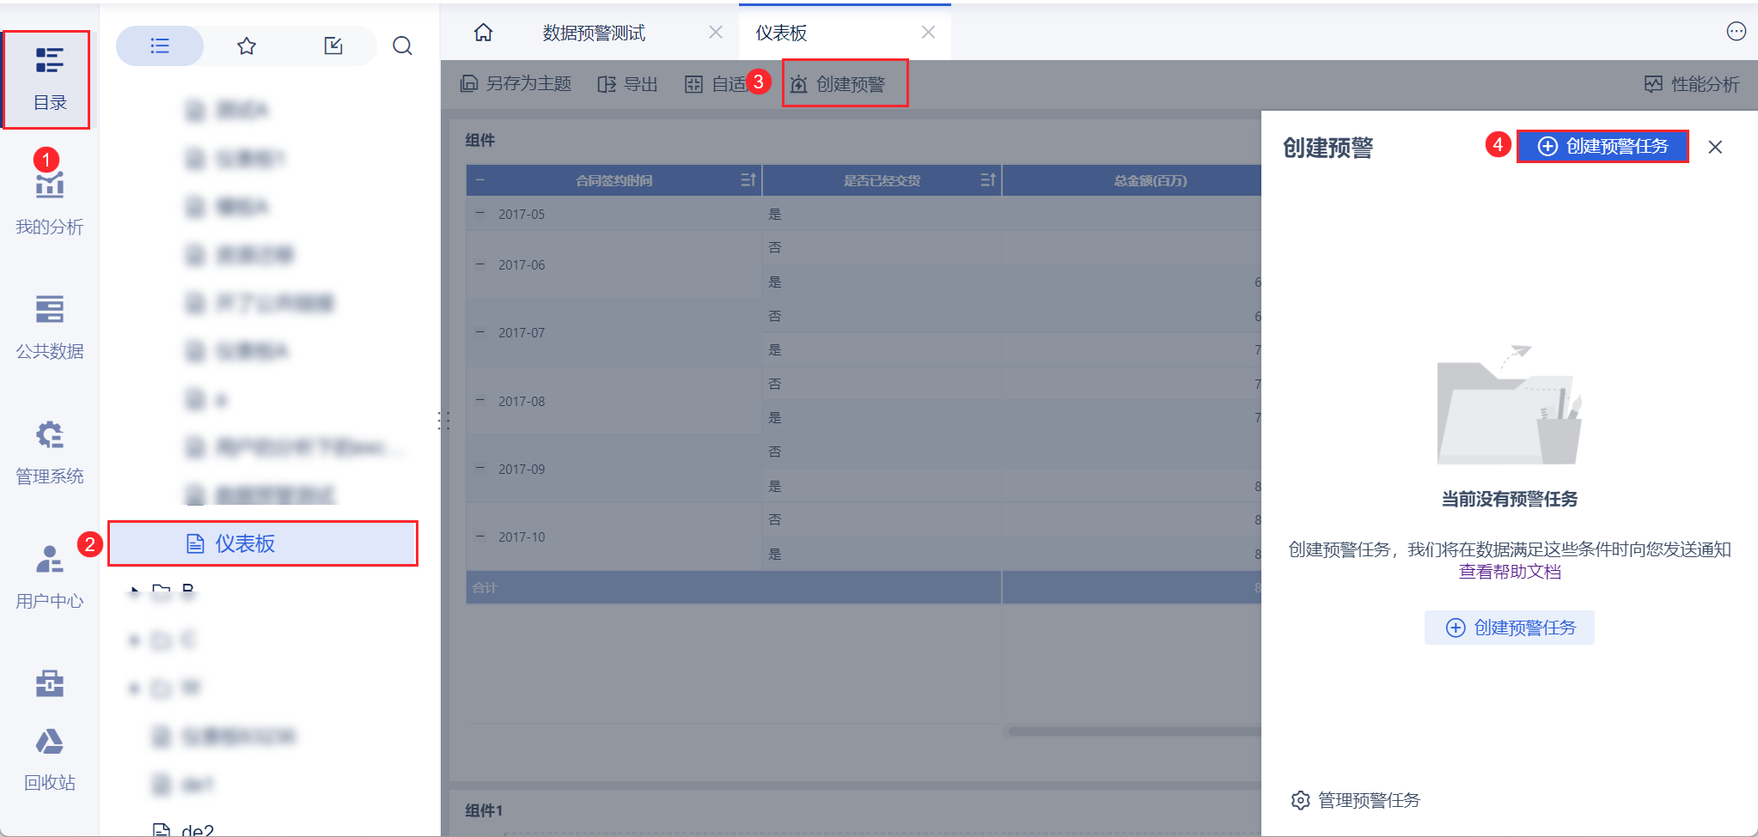
Task: Open 公共数据 sidebar section
Action: click(x=49, y=328)
